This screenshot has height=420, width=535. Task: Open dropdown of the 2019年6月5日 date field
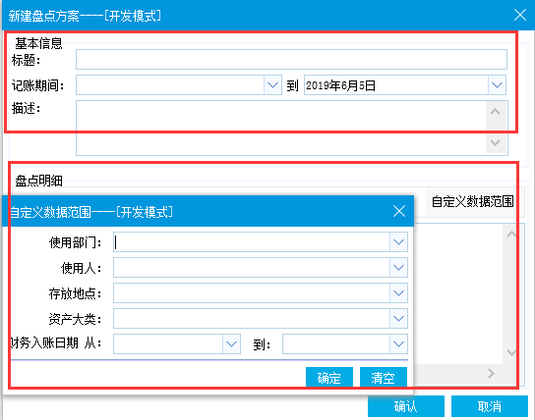[497, 84]
